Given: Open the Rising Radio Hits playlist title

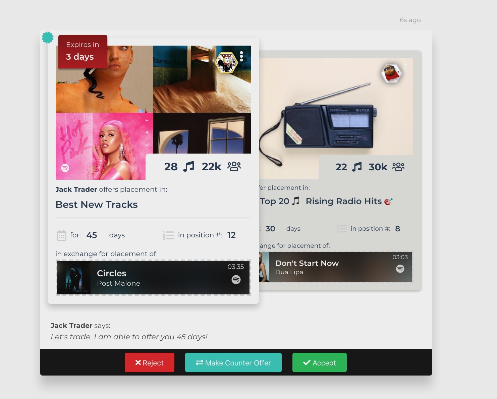Looking at the screenshot, I should (x=344, y=201).
